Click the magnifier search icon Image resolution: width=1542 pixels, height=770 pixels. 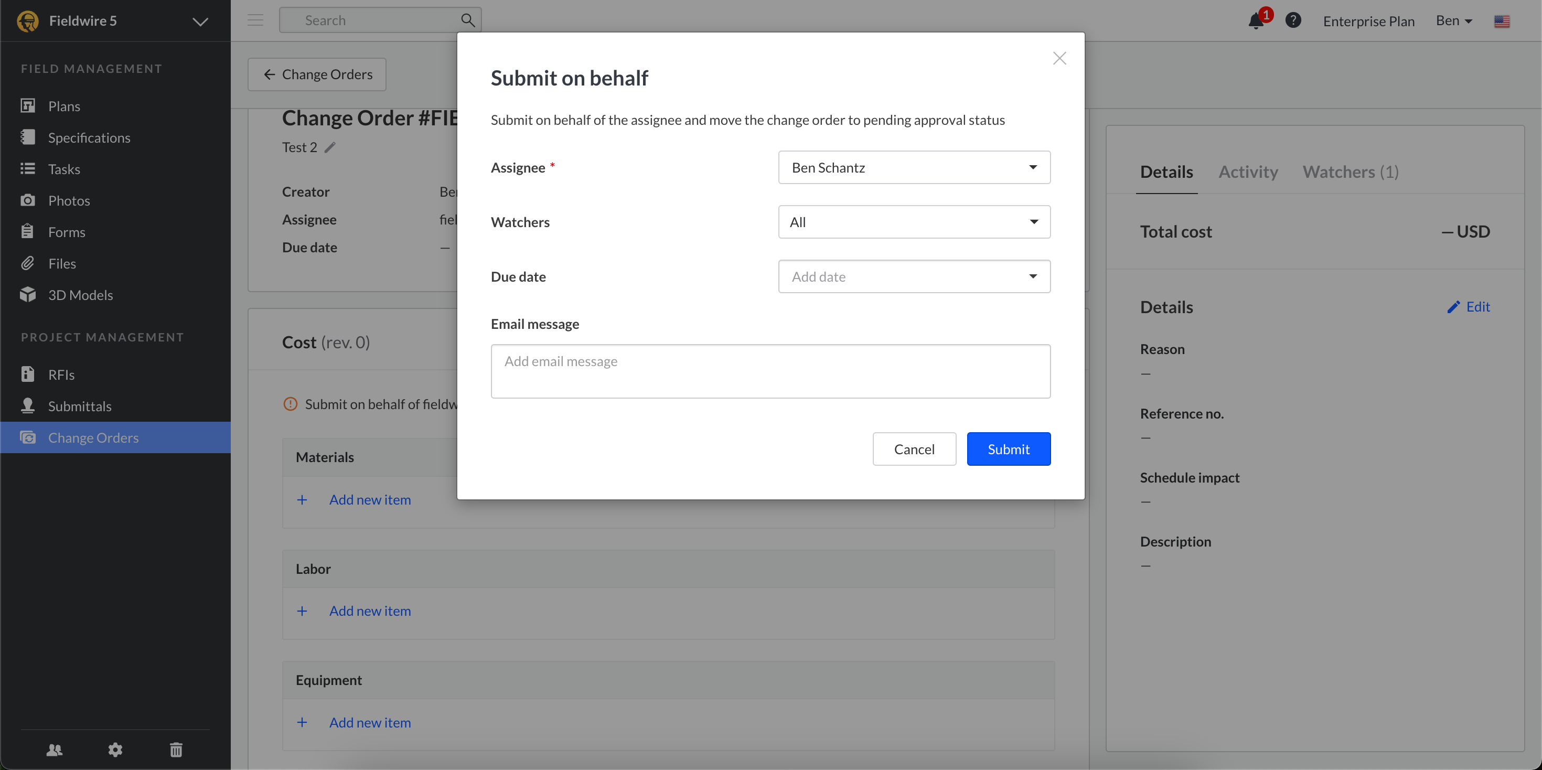coord(467,20)
